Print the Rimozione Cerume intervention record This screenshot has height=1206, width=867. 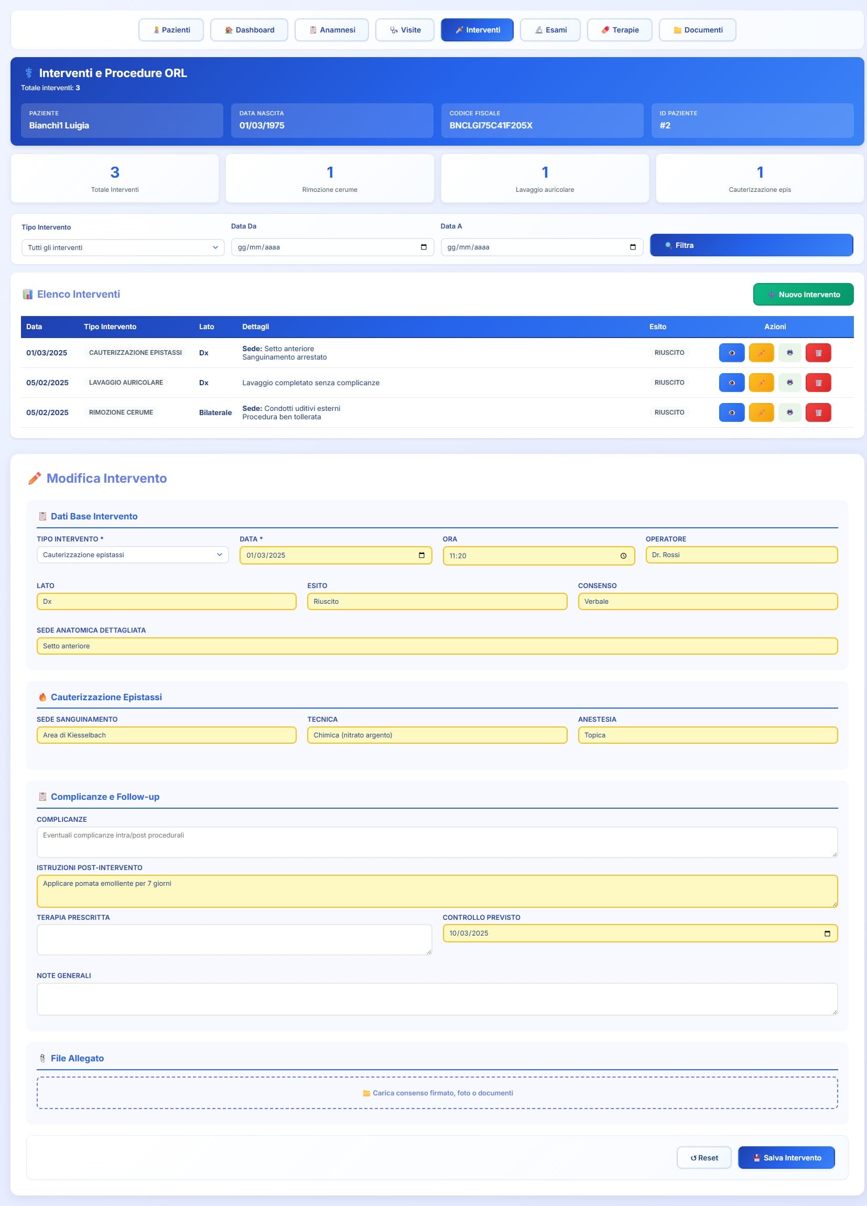tap(789, 412)
